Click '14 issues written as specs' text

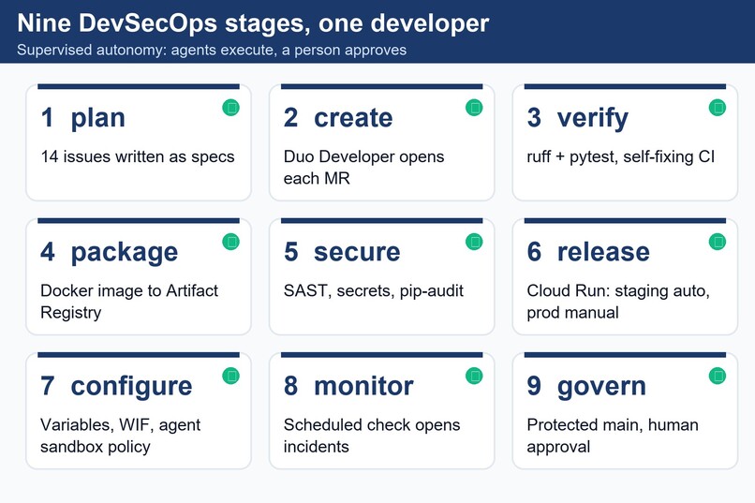tap(138, 156)
